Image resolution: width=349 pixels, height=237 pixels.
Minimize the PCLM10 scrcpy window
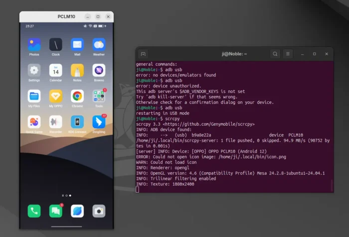(88, 16)
